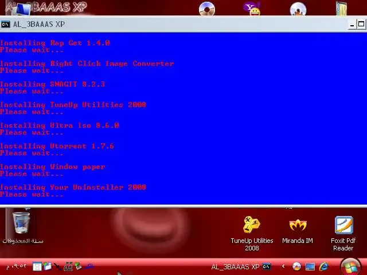Click the notepad tray icon beside hourglass

point(47,266)
